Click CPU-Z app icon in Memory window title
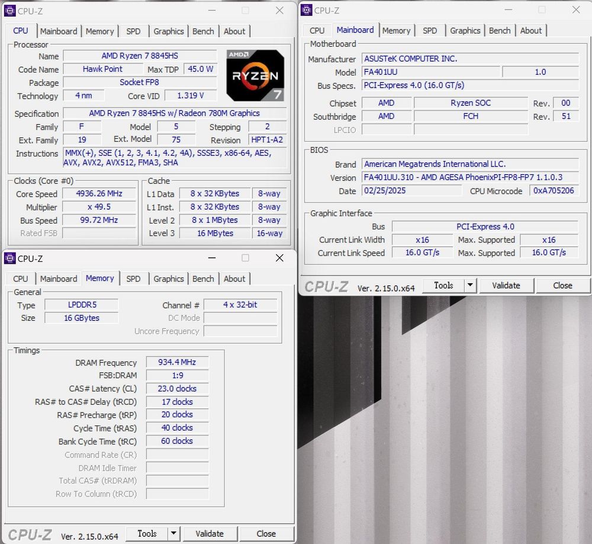The height and width of the screenshot is (544, 592). click(9, 258)
